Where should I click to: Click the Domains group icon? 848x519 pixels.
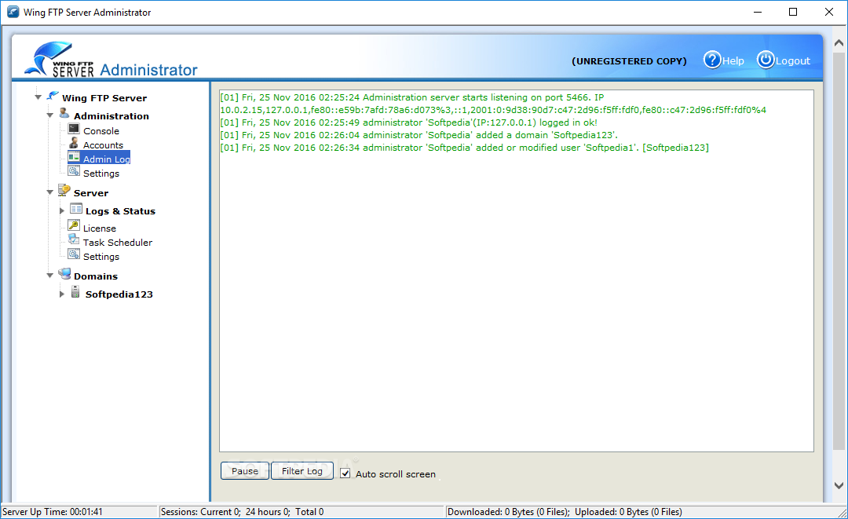tap(64, 274)
